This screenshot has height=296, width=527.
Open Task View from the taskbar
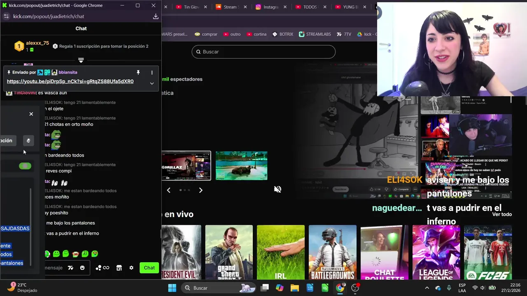(265, 288)
